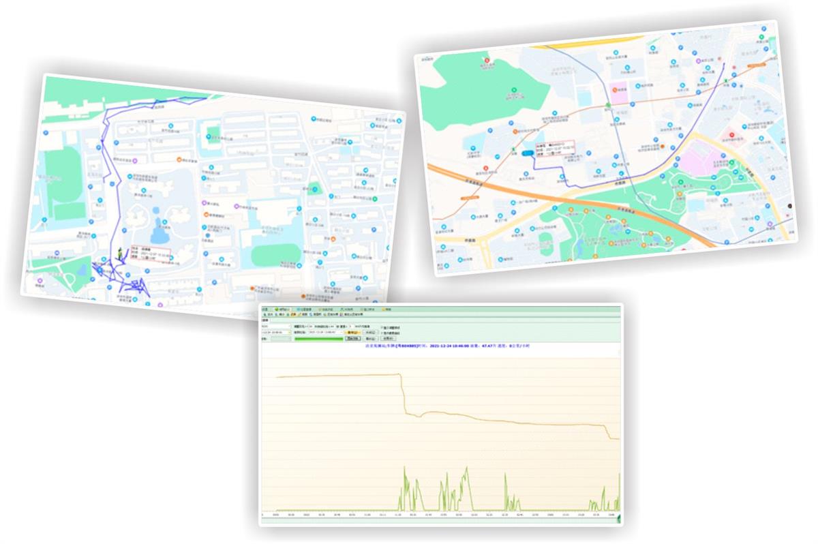The height and width of the screenshot is (544, 818).
Task: Toggle the upper checkbox right of the query fields
Action: point(381,327)
